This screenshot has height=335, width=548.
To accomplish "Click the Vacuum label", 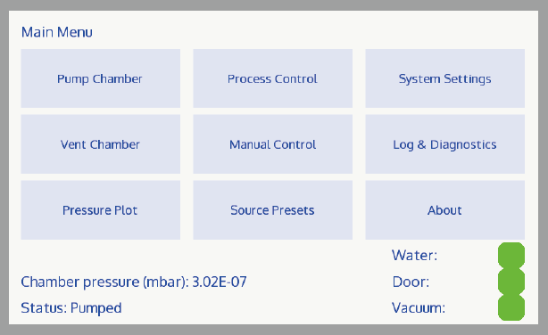I will click(x=419, y=307).
